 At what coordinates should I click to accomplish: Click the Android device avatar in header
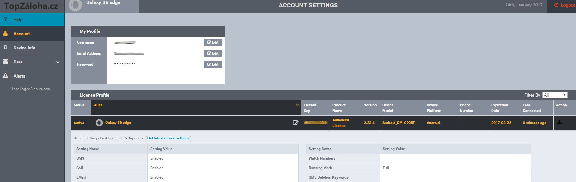75,6
